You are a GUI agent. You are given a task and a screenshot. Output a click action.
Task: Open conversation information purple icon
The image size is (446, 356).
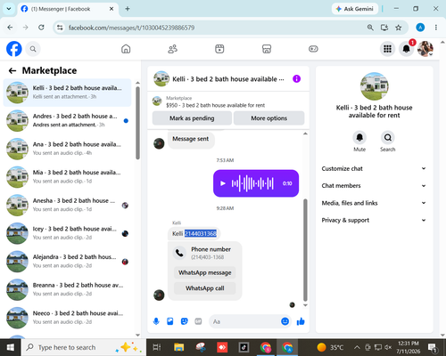296,79
